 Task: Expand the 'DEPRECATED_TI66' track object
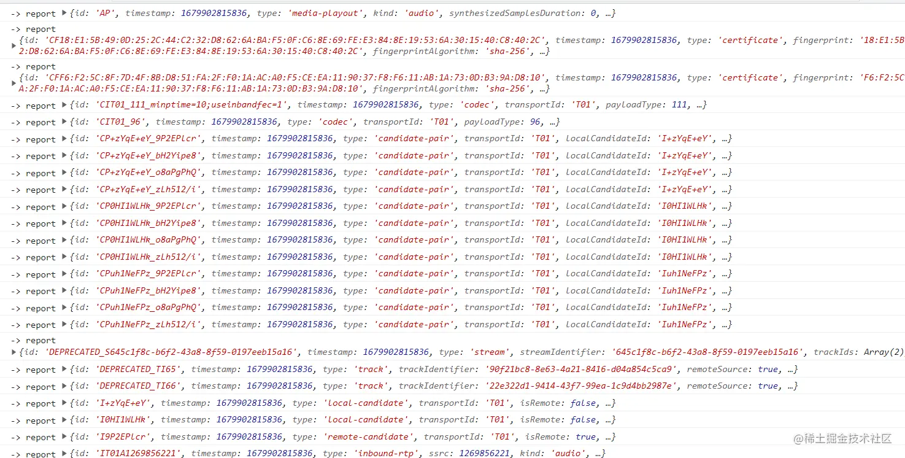64,386
